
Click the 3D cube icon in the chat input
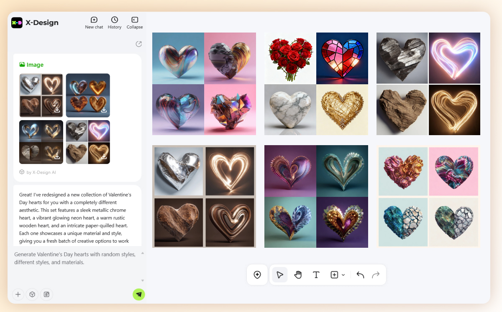tap(32, 294)
